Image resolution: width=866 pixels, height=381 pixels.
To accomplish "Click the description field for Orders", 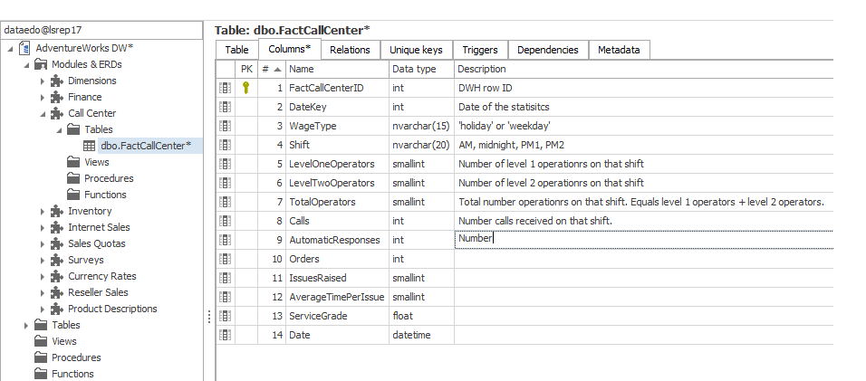I will (x=643, y=259).
